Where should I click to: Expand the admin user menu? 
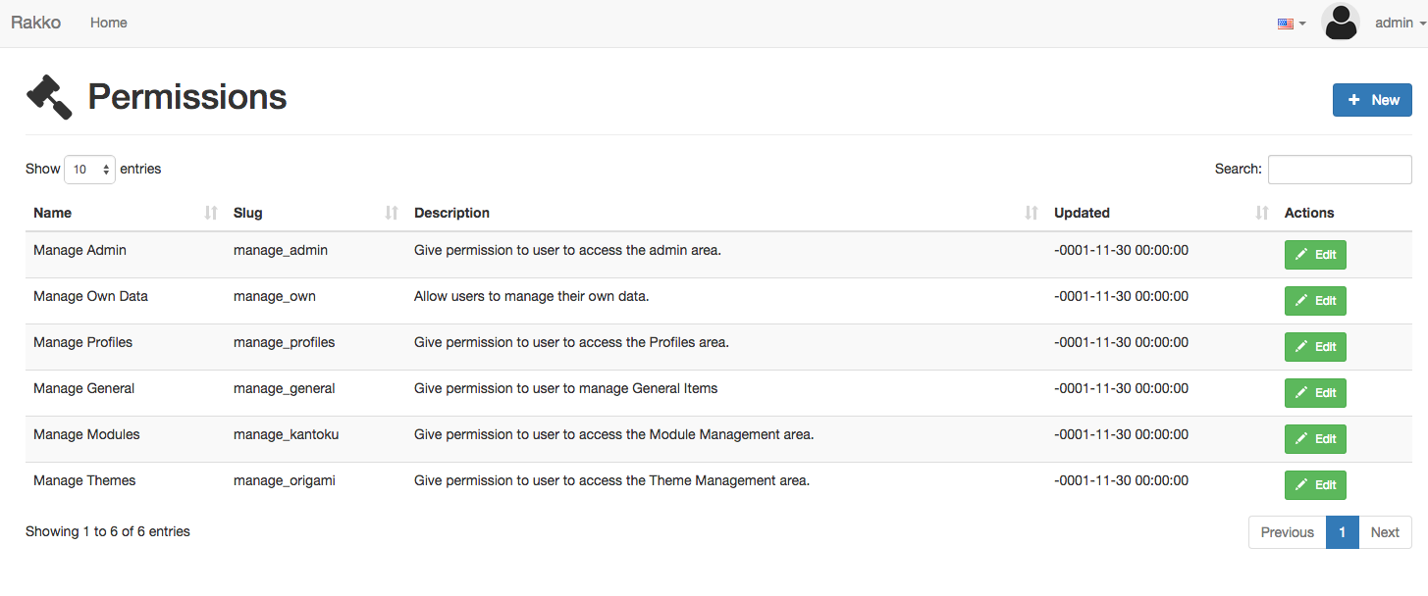(1399, 23)
